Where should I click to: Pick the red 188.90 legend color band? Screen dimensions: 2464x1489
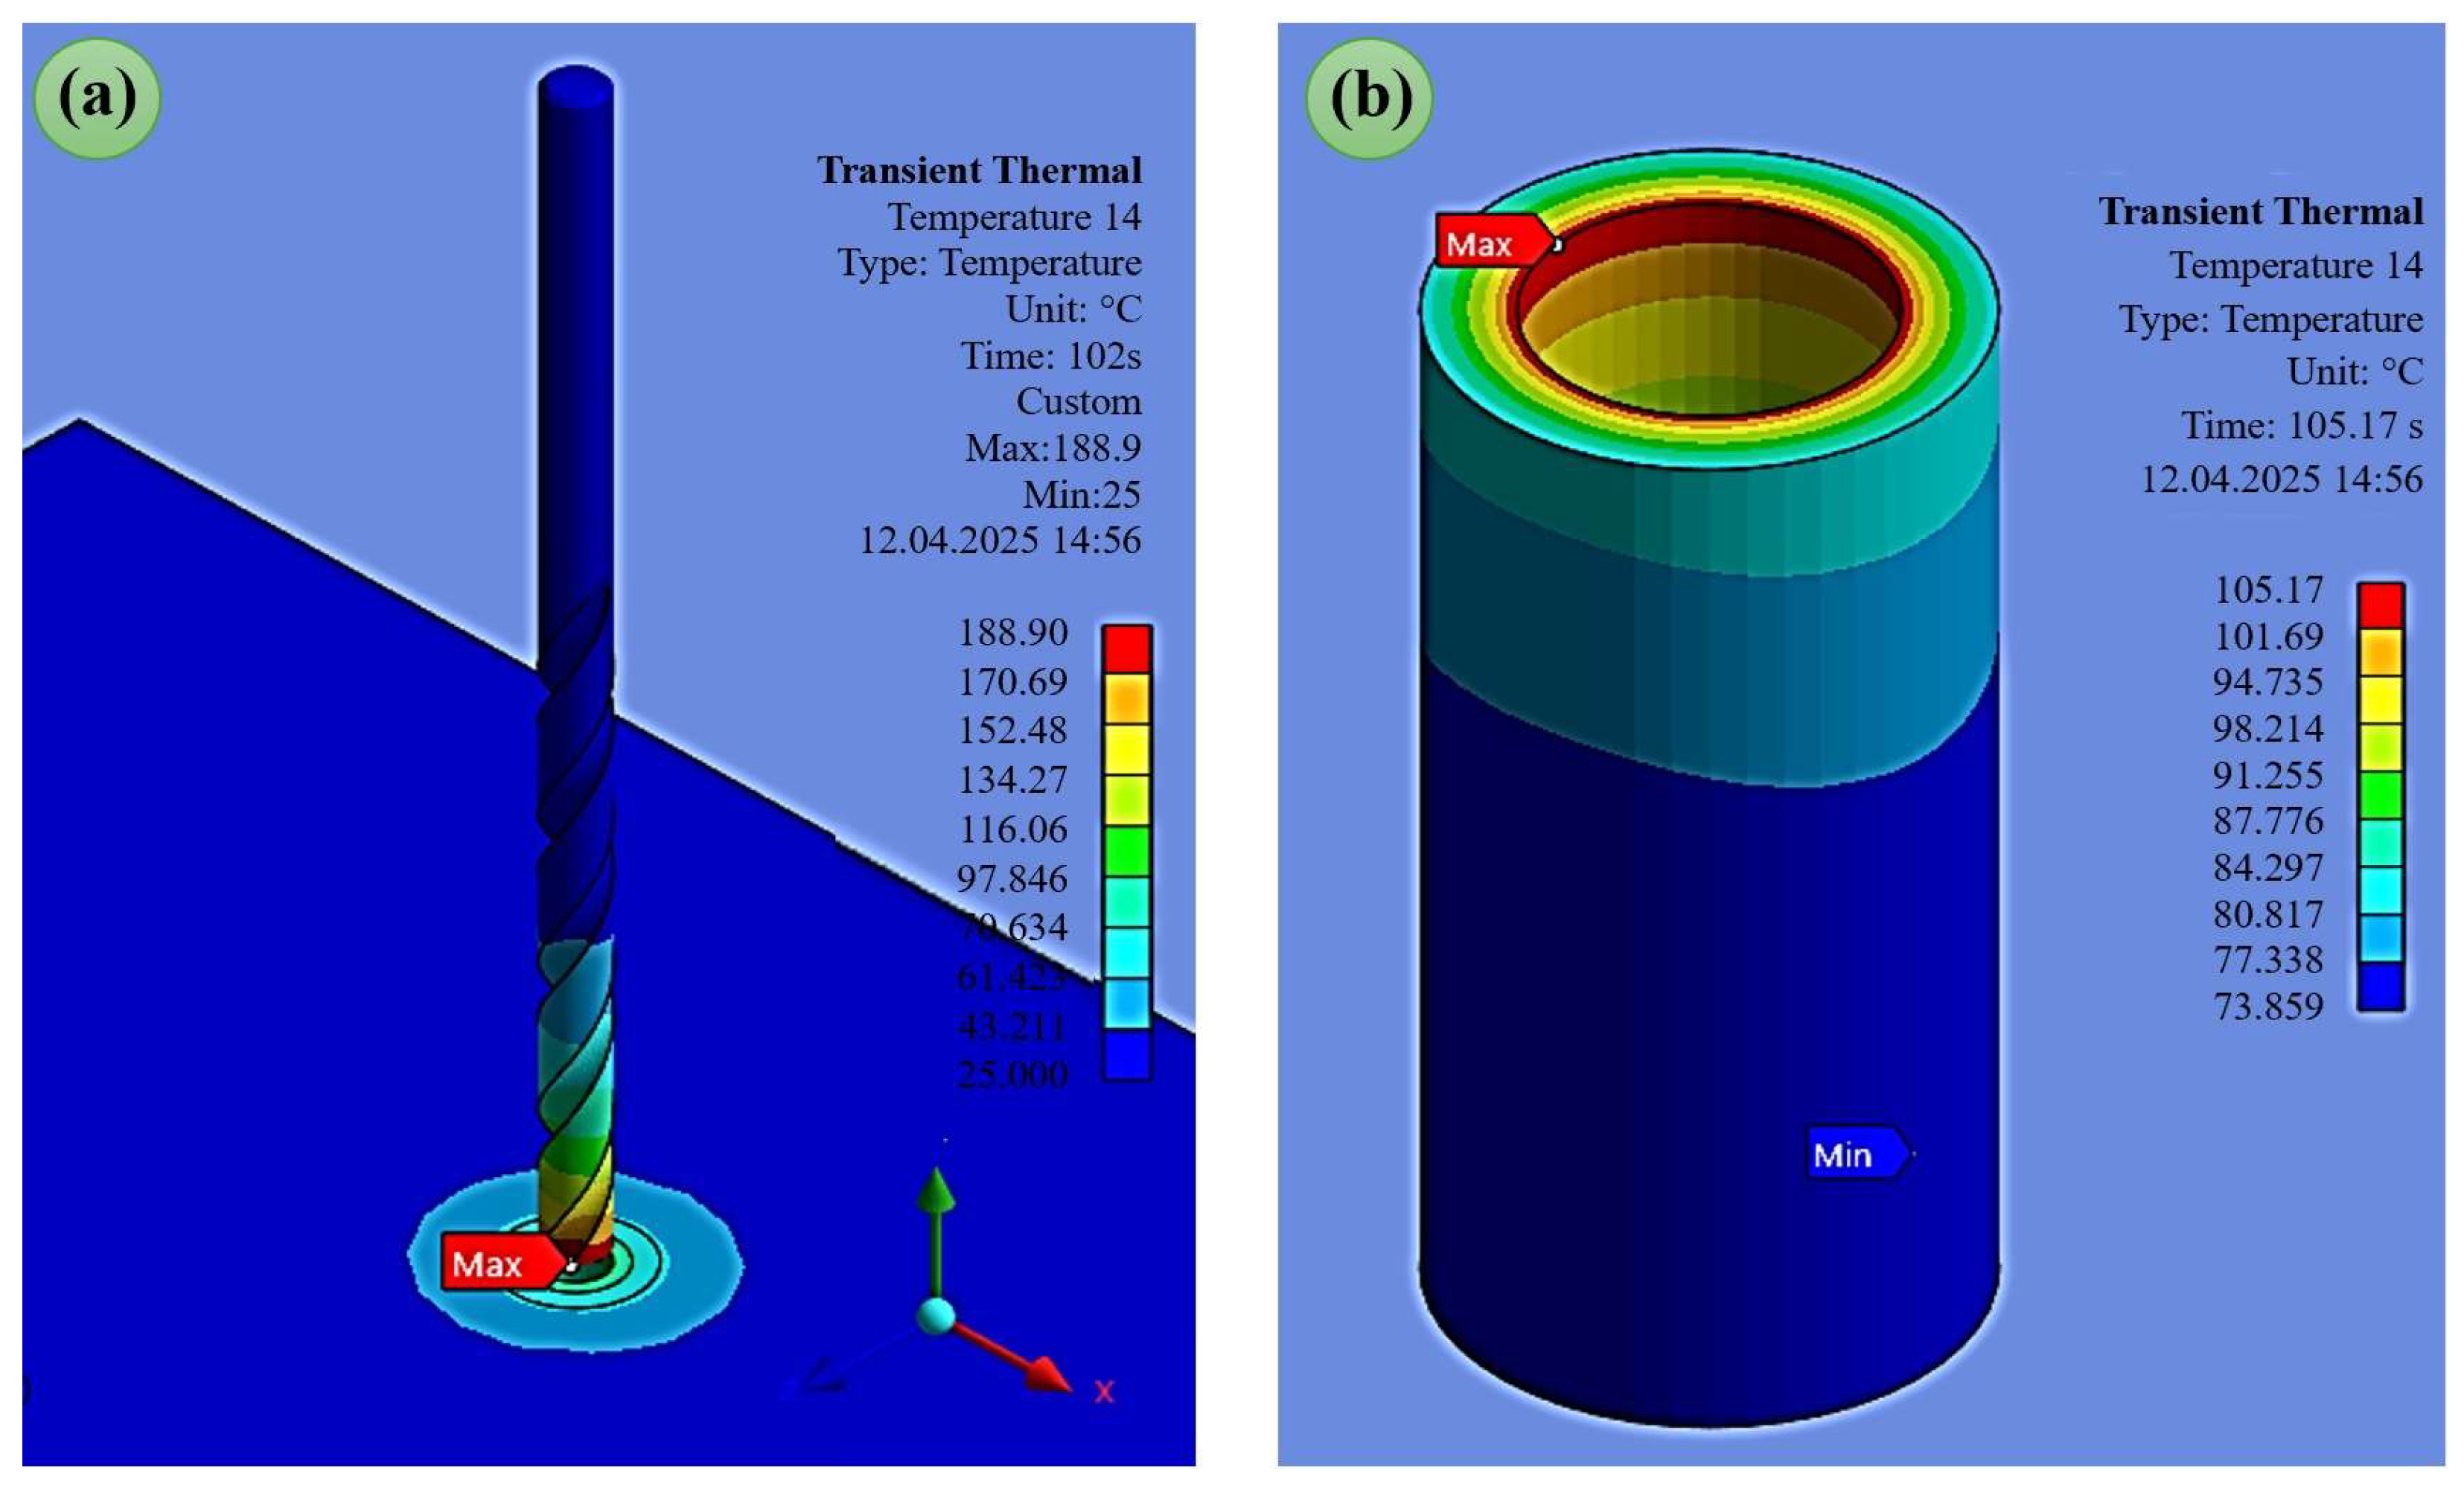coord(1127,649)
